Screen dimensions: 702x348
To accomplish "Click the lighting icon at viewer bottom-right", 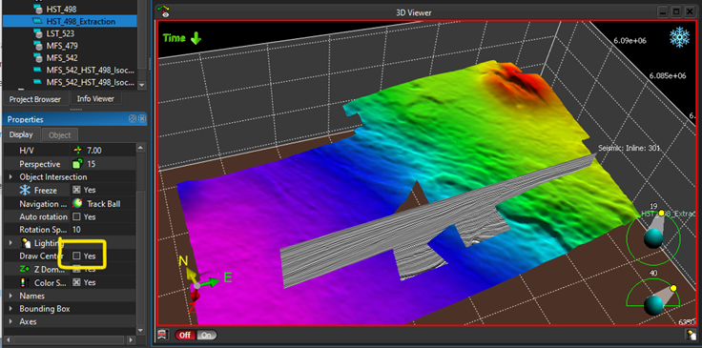I will (x=692, y=334).
